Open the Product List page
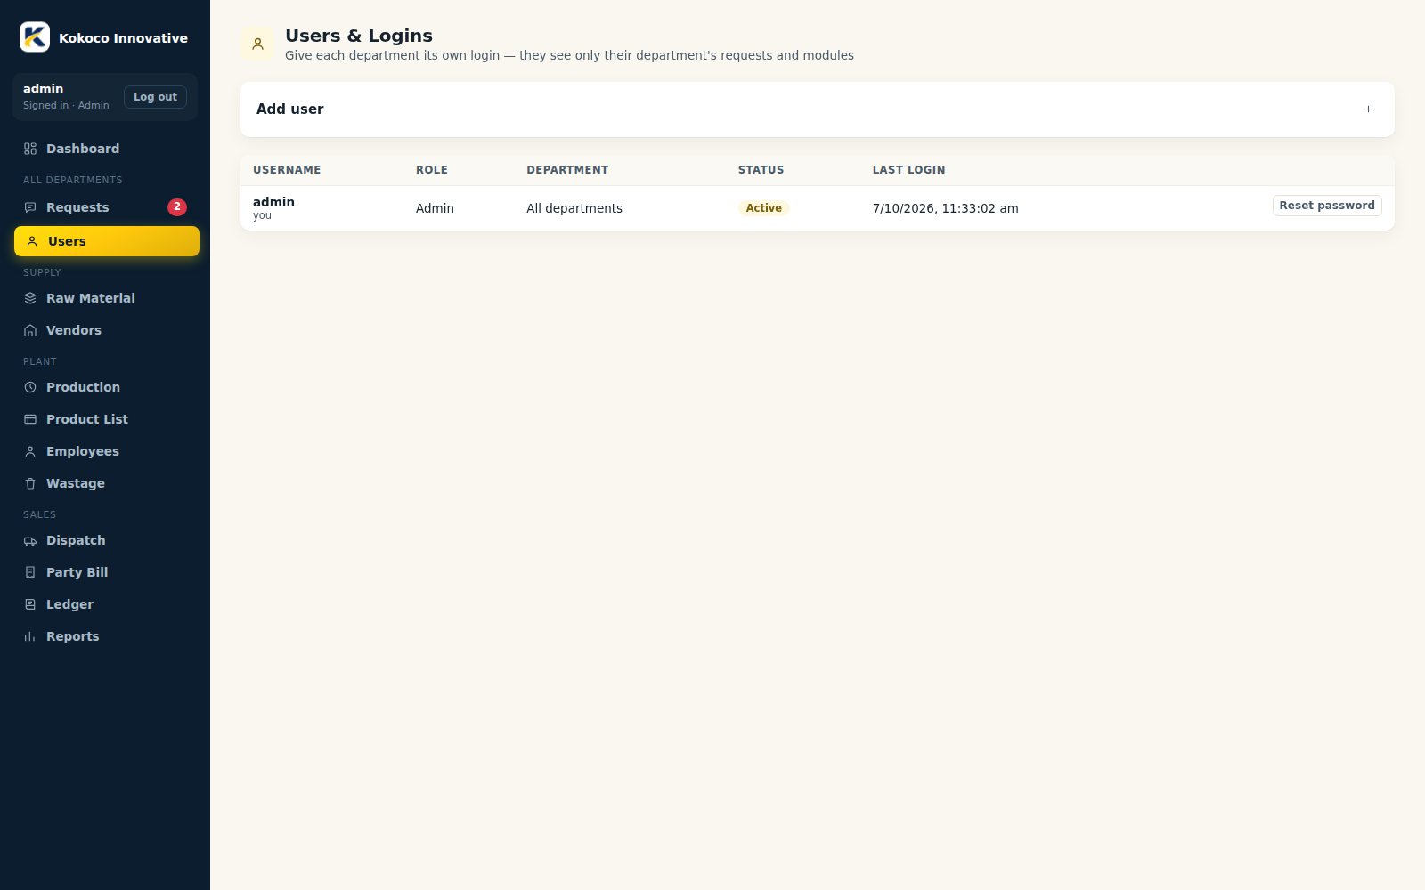The height and width of the screenshot is (890, 1425). coord(106,419)
